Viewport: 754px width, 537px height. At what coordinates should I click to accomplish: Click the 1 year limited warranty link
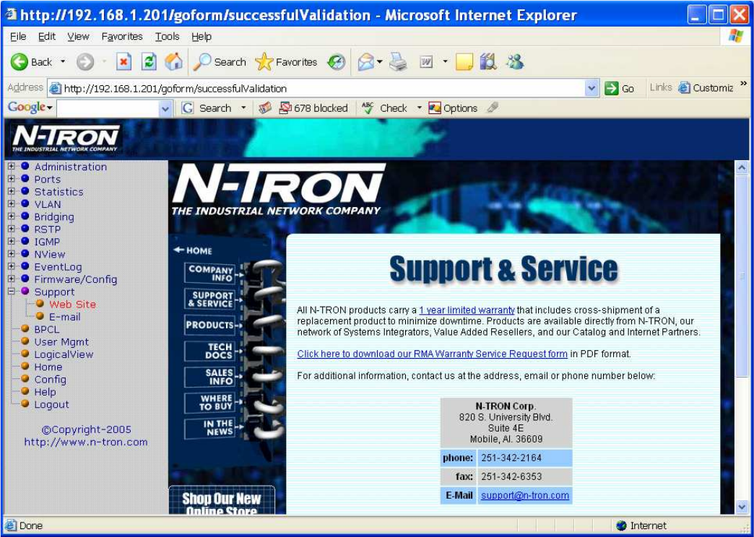467,310
